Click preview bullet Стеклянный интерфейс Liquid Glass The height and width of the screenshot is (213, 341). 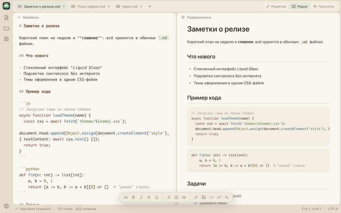(x=226, y=69)
